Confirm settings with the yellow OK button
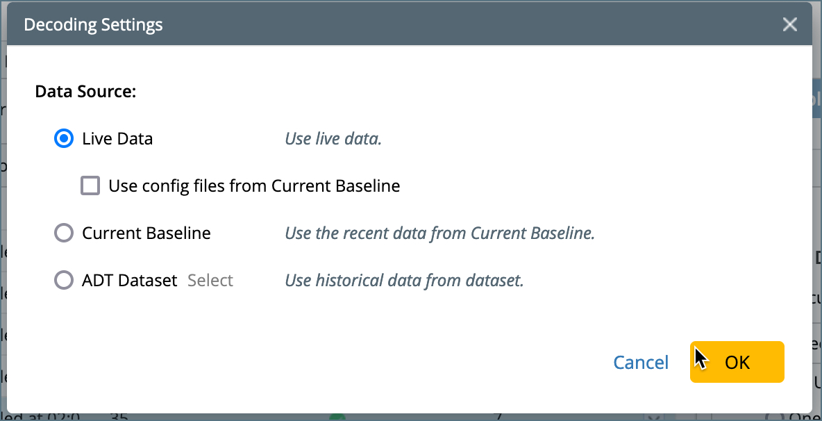The height and width of the screenshot is (421, 822). click(x=737, y=362)
